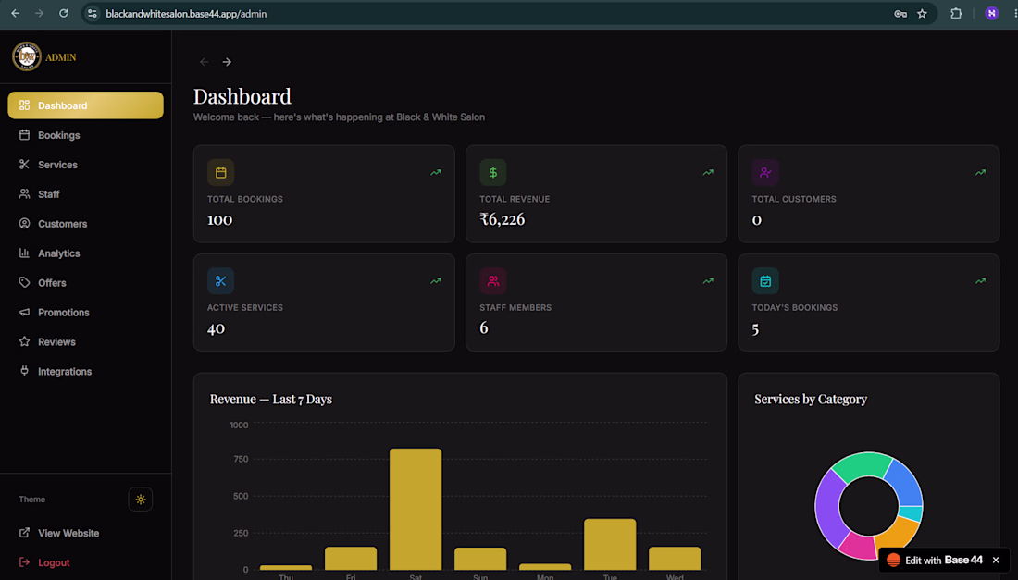Viewport: 1018px width, 580px height.
Task: Click the dollar icon on Total Revenue card
Action: (492, 173)
